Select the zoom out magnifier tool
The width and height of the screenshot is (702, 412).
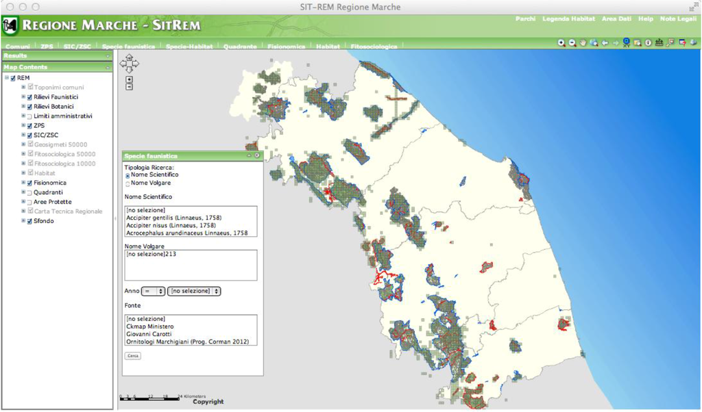(x=572, y=42)
